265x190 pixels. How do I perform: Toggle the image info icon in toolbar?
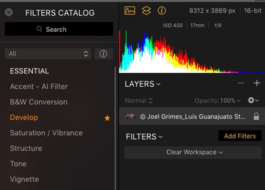162,11
